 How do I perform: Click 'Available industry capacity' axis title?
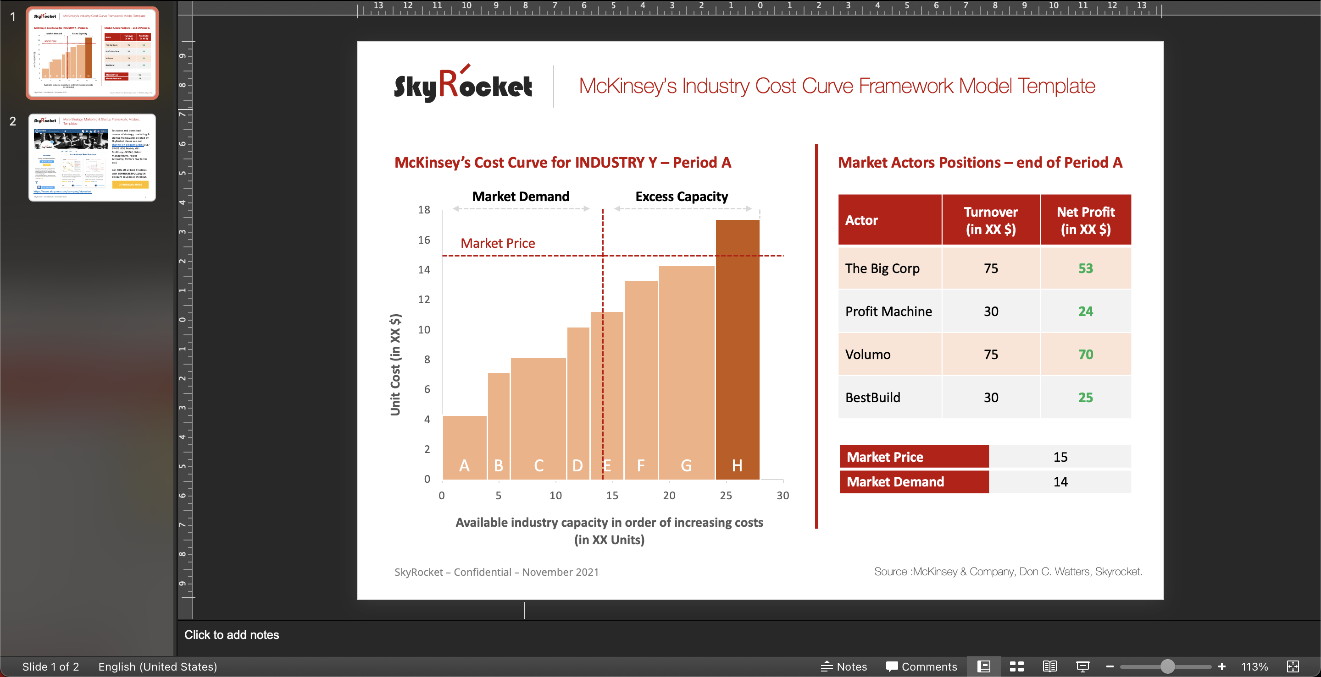coord(609,530)
